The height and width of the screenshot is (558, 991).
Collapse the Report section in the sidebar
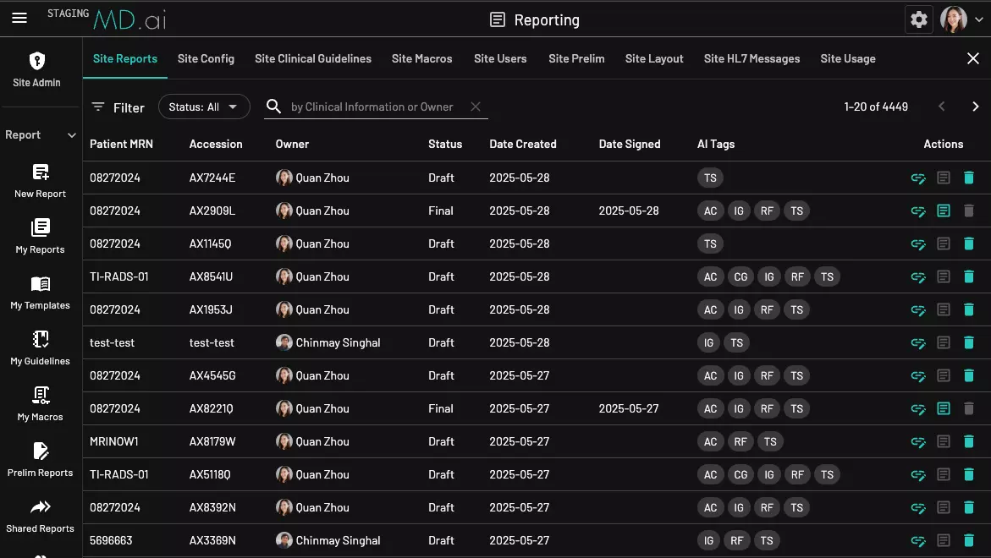[71, 134]
